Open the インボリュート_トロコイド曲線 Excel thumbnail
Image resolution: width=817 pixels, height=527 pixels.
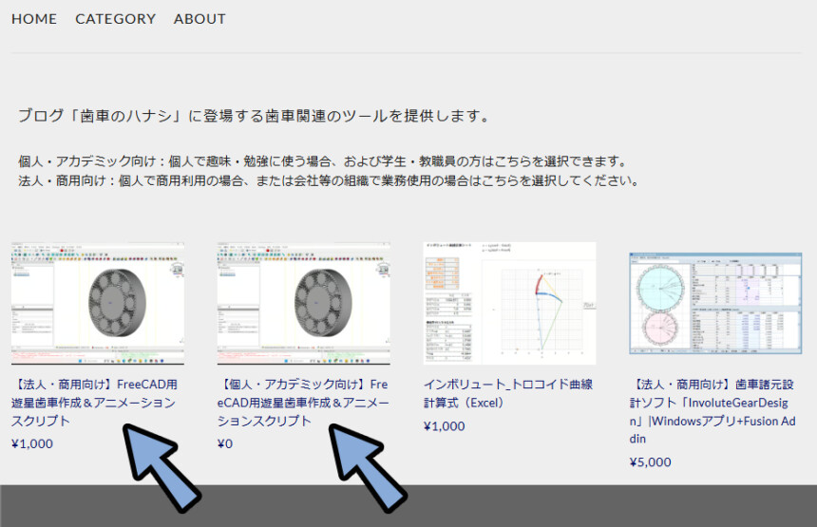coord(509,303)
